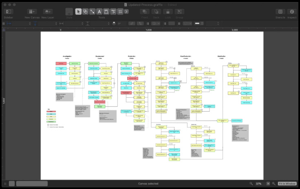Open the Stencils browser
Screen dimensions: 300x189
(x=280, y=12)
